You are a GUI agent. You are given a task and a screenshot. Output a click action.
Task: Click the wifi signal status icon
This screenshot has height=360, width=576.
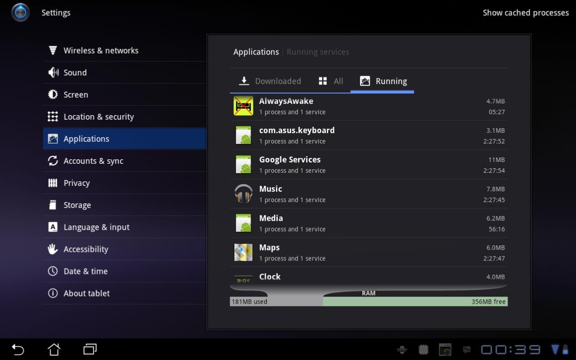click(x=555, y=350)
